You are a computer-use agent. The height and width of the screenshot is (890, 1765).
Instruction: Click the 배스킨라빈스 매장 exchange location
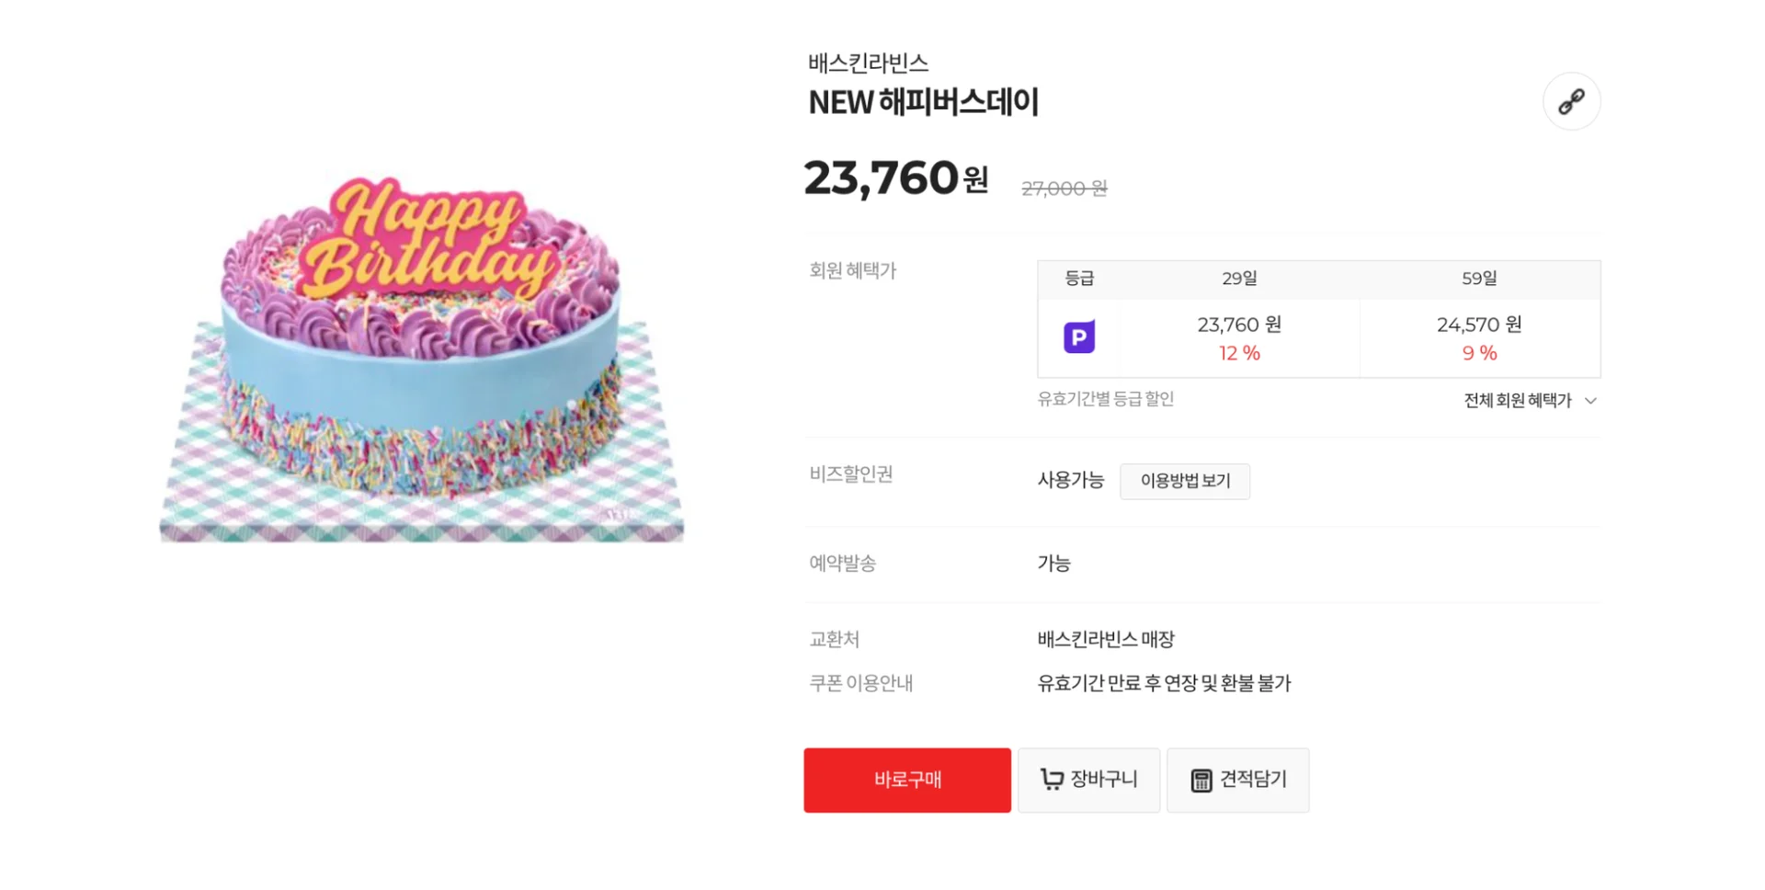coord(1108,638)
